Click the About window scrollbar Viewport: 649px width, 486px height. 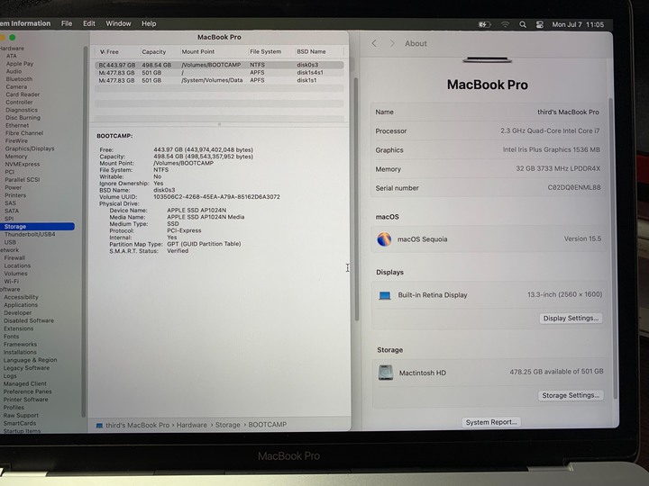(612, 248)
